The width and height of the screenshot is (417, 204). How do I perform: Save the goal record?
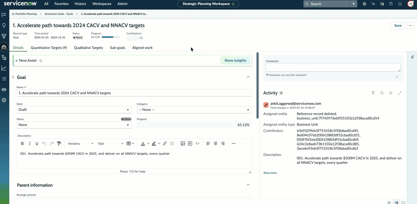pyautogui.click(x=398, y=25)
